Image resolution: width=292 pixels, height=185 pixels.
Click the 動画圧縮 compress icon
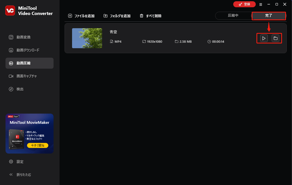coord(11,63)
